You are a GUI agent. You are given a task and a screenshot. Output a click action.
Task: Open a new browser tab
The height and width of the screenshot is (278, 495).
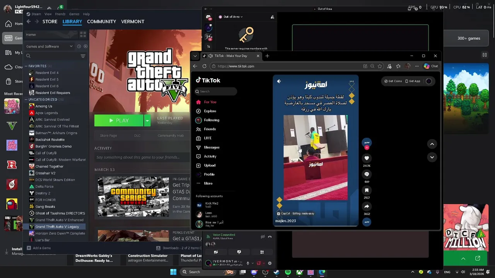(x=267, y=56)
